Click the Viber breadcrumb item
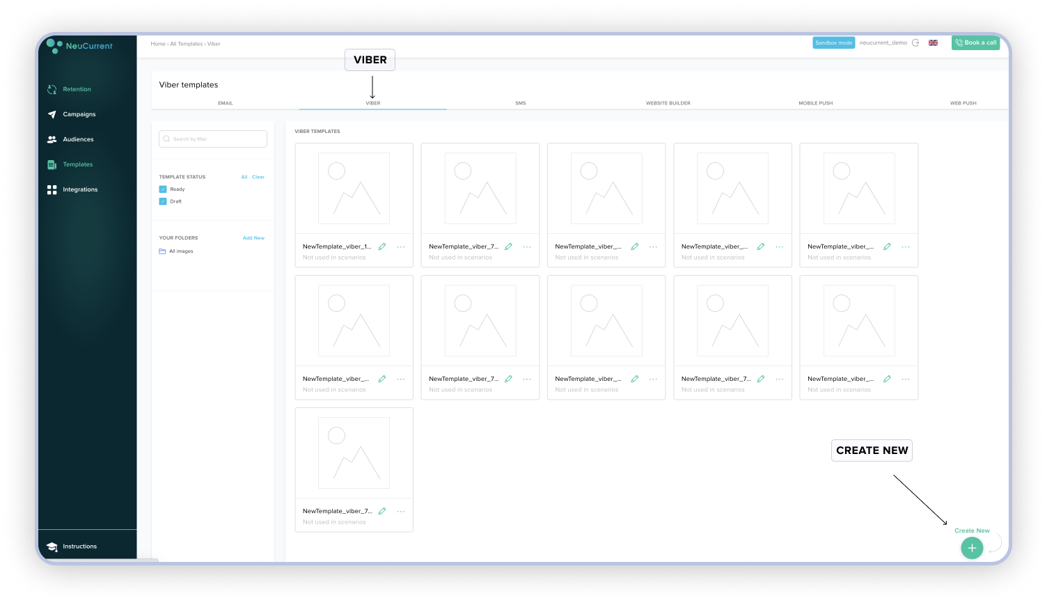1047x603 pixels. (214, 44)
